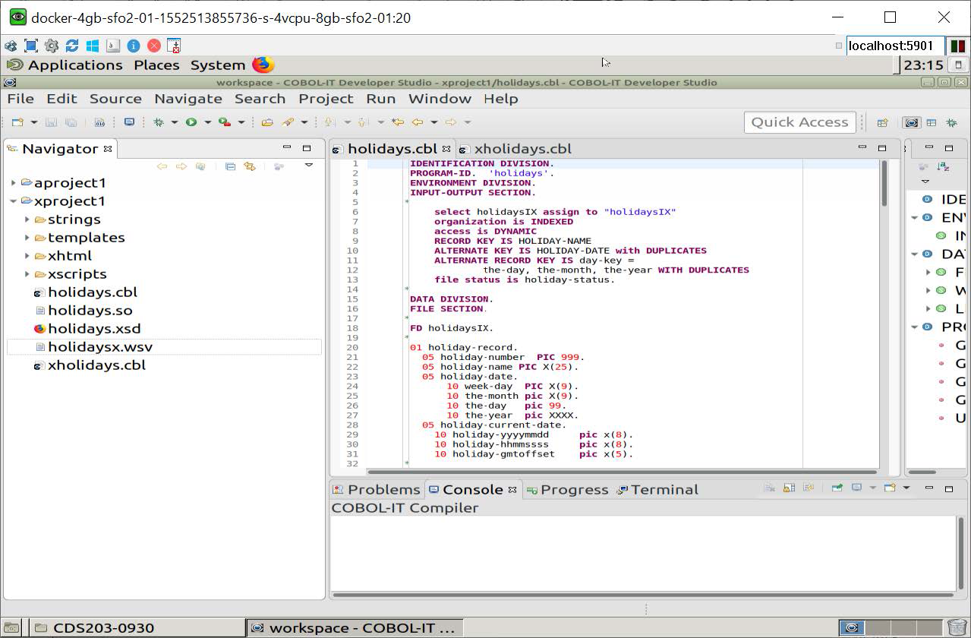This screenshot has width=971, height=638.
Task: Click inside the Quick Access field
Action: tap(799, 122)
